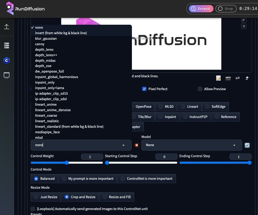258x215 pixels.
Task: Select Just Resize mode
Action: point(46,197)
